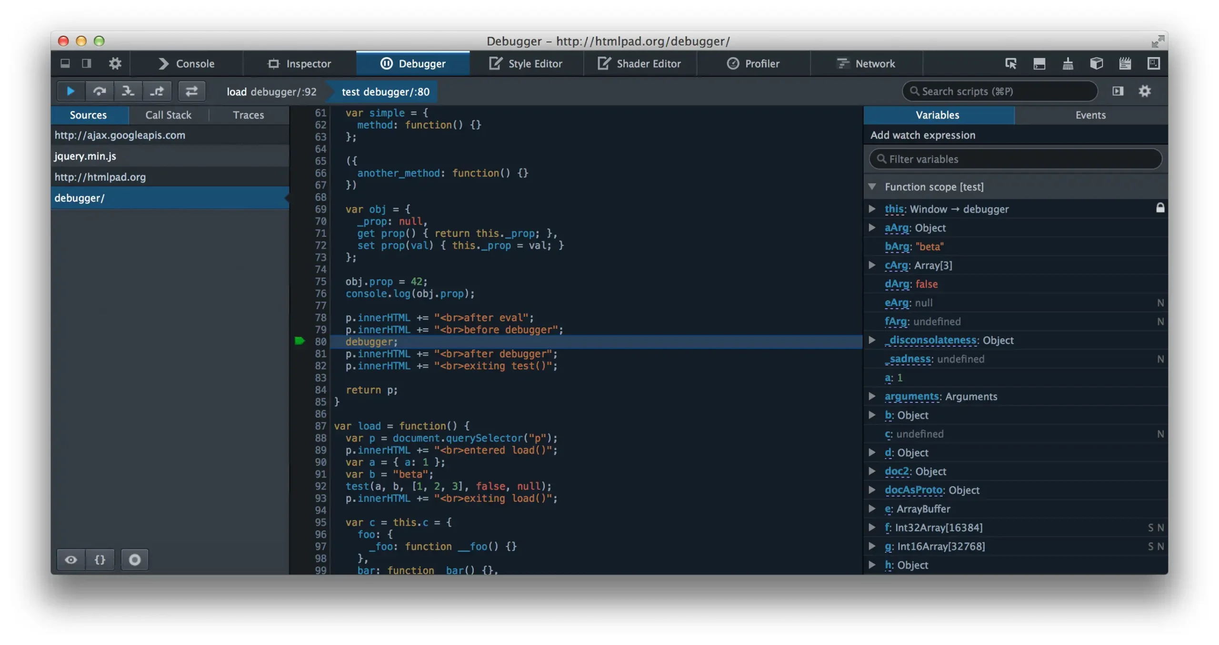The width and height of the screenshot is (1219, 645).
Task: Click the fullscreen arrows in title bar
Action: [1158, 41]
